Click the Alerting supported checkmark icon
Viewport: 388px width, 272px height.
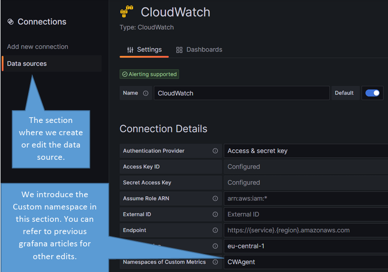click(x=125, y=74)
